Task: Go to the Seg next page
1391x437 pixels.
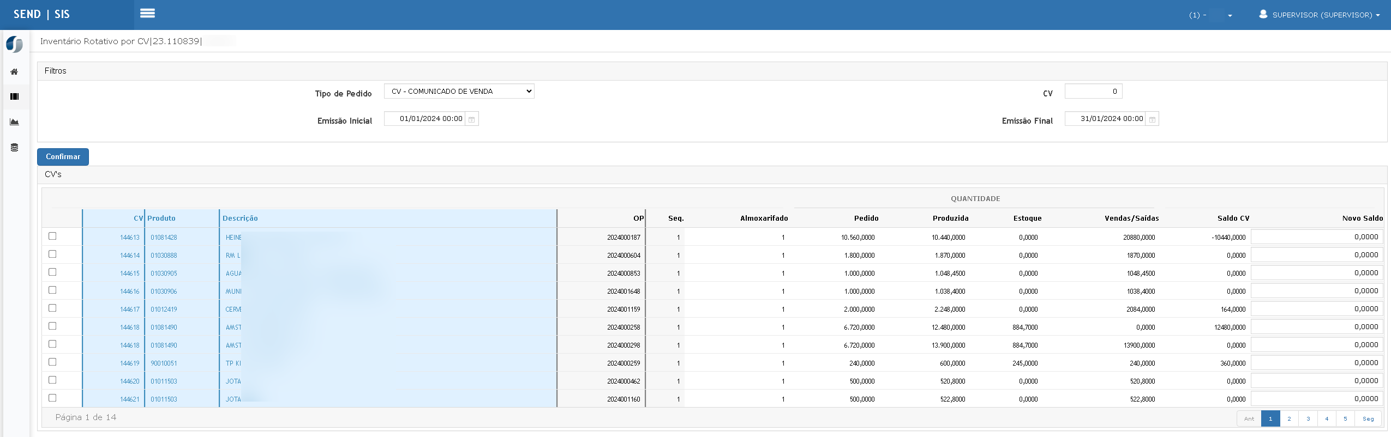Action: (1368, 418)
